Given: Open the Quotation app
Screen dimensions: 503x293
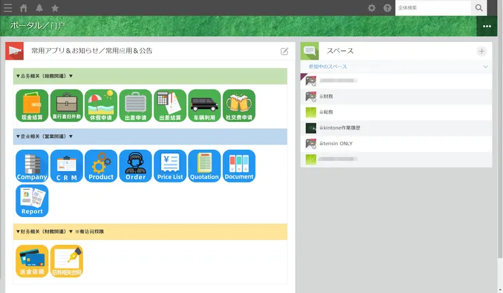Looking at the screenshot, I should pos(205,166).
